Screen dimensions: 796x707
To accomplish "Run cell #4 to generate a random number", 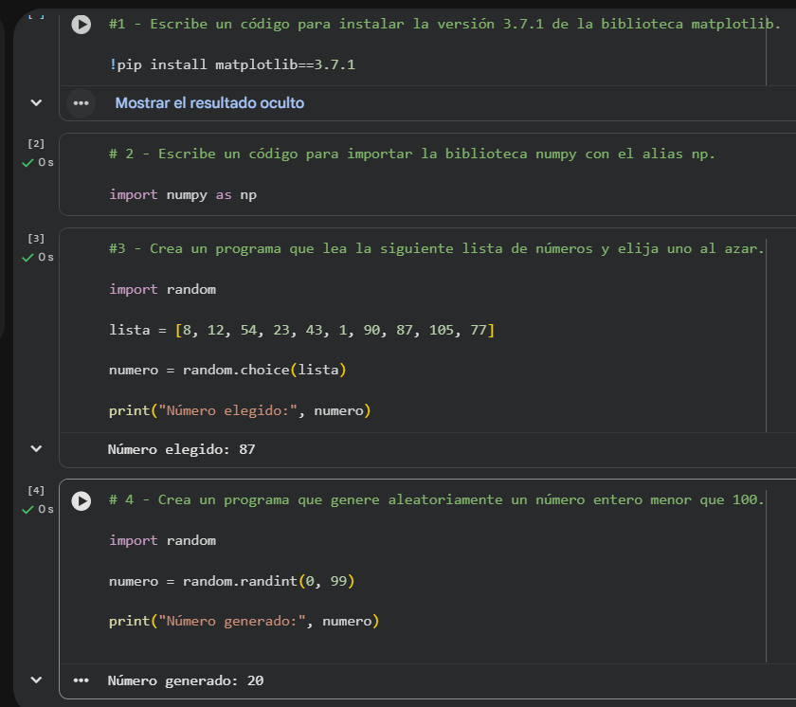I will pyautogui.click(x=81, y=502).
